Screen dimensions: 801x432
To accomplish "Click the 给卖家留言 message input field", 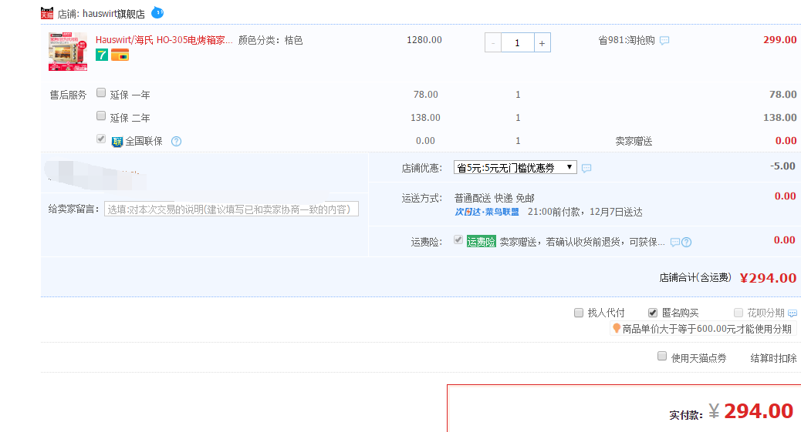I will pyautogui.click(x=232, y=209).
